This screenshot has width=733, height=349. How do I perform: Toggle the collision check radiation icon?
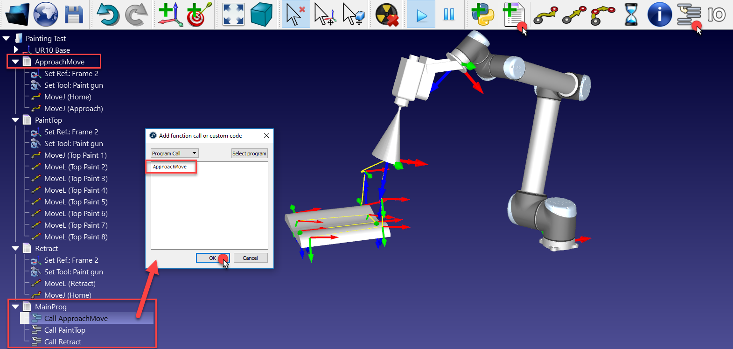[387, 14]
